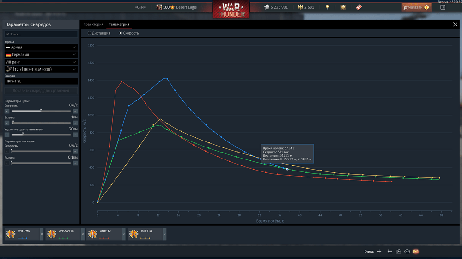Open the help question mark icon
Viewport: 462px width, 259px height.
[x=443, y=7]
